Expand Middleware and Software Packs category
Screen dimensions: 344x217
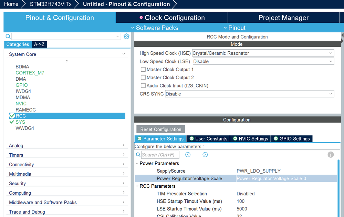pos(124,202)
